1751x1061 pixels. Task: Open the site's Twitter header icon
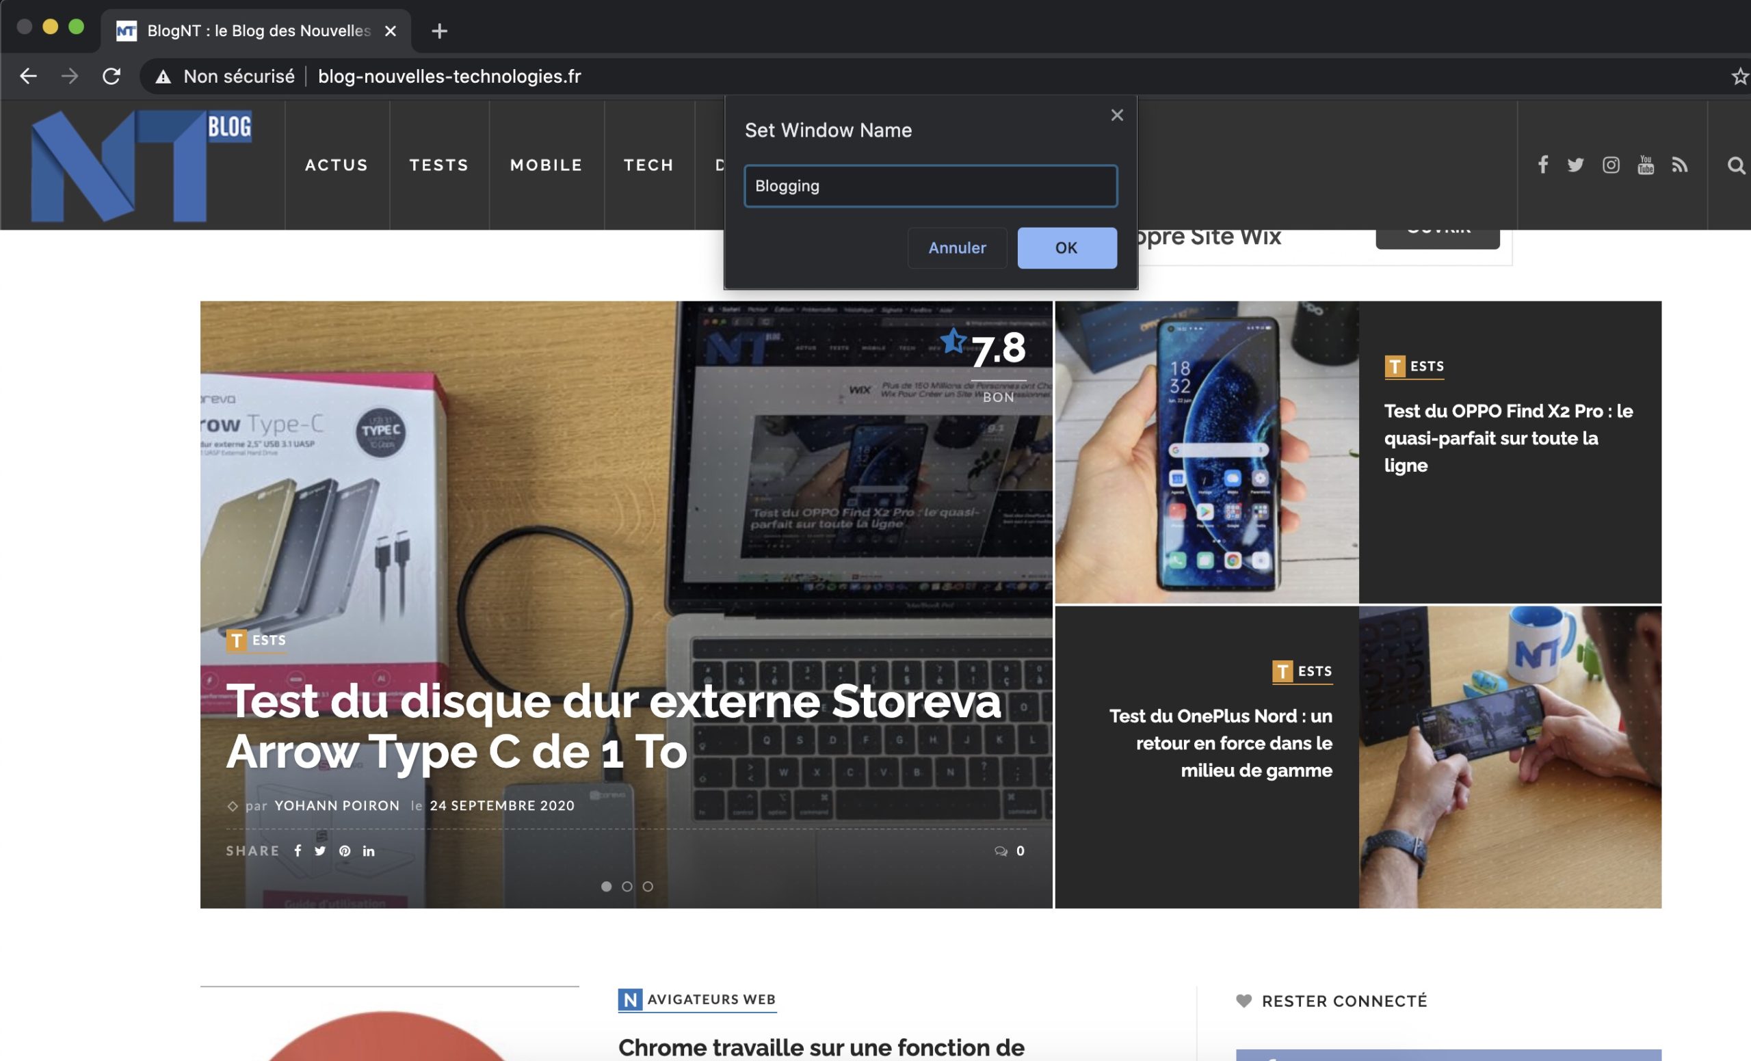pos(1575,165)
